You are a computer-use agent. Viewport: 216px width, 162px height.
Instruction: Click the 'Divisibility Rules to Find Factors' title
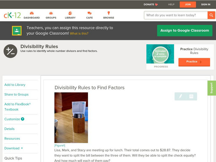point(90,87)
